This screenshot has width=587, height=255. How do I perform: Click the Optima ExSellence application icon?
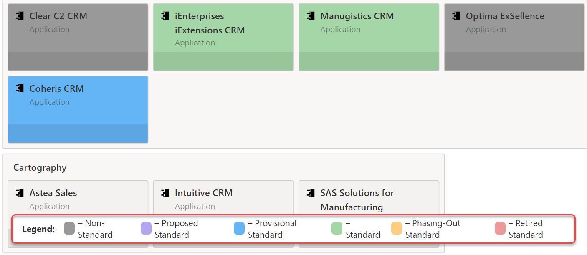point(456,16)
